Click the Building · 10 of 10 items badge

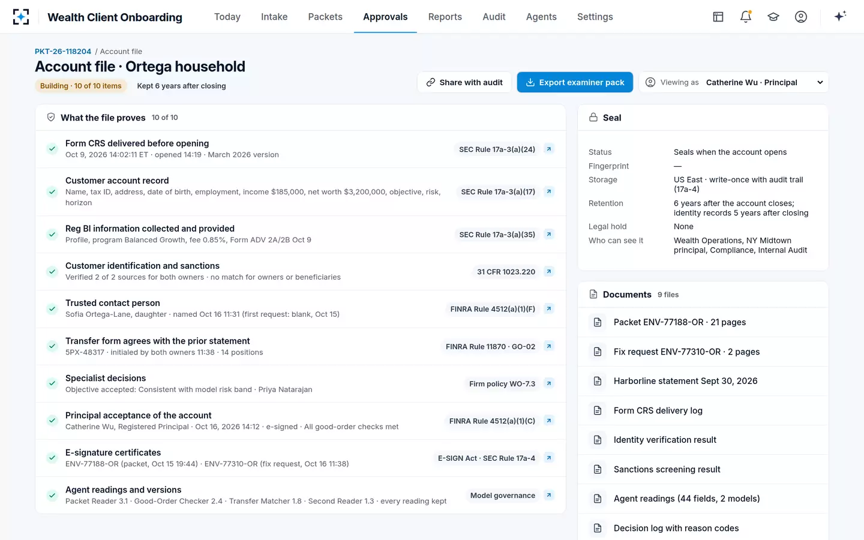80,86
